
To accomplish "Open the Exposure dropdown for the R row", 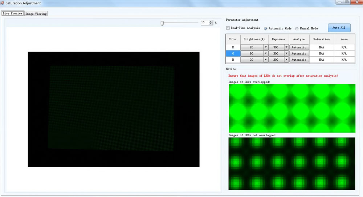I will [x=286, y=47].
